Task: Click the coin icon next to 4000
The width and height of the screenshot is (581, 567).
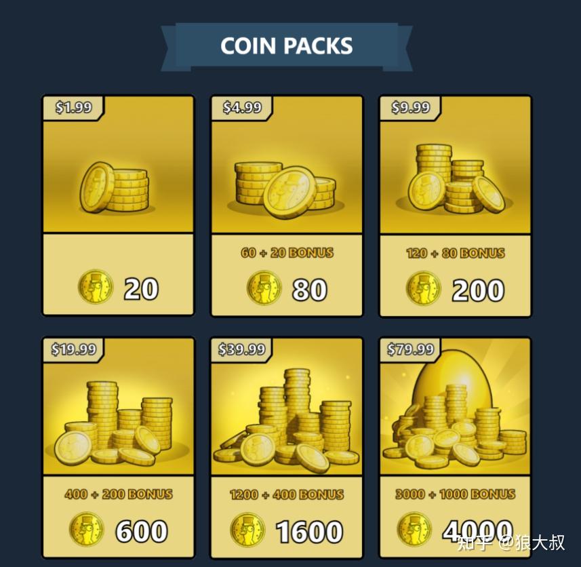Action: 414,529
